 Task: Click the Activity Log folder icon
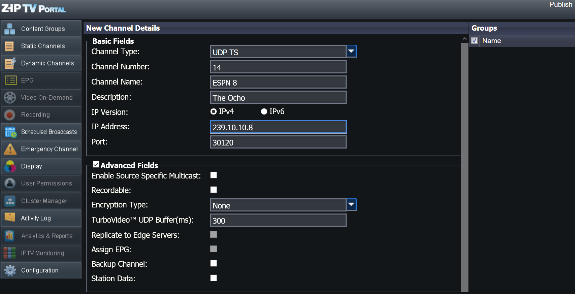click(10, 218)
